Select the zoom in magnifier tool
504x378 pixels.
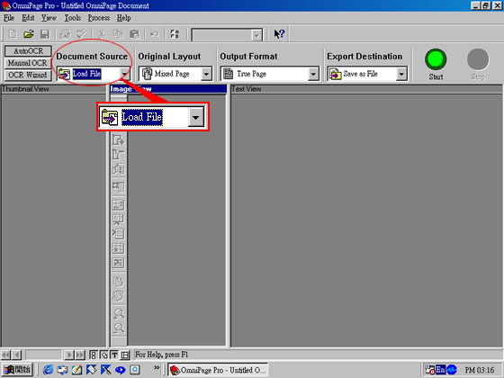(118, 313)
